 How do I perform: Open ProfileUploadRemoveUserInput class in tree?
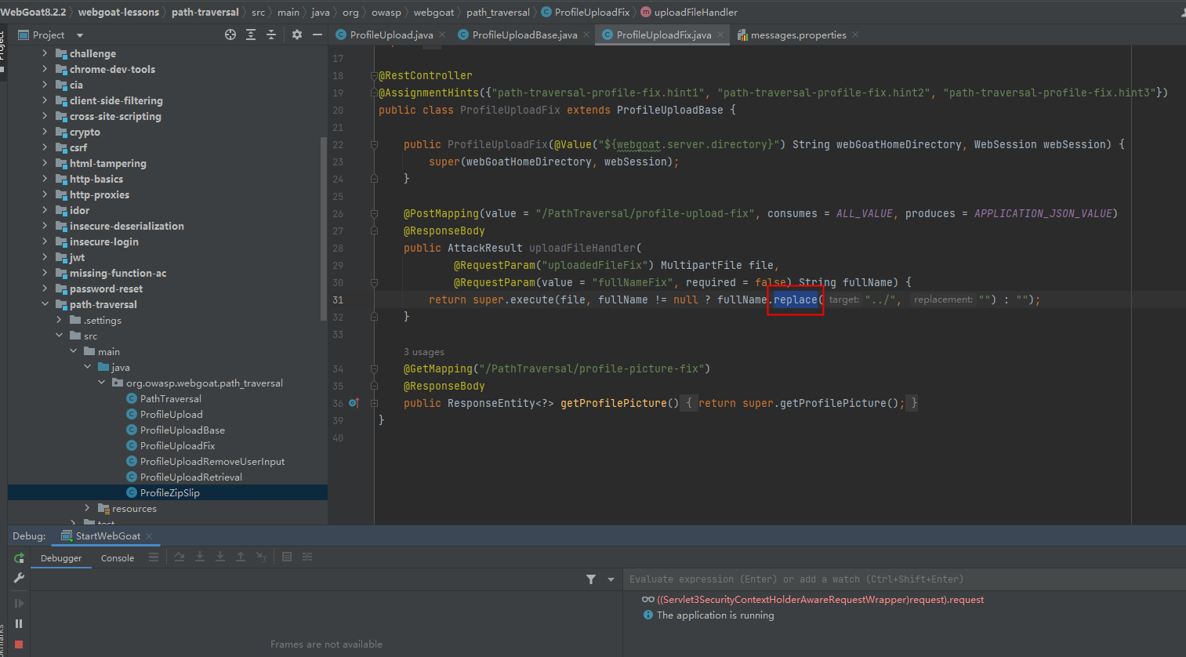pos(212,461)
